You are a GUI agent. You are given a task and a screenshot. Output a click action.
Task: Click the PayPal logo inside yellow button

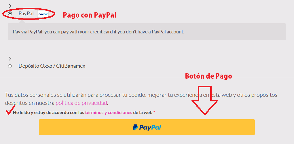point(147,128)
